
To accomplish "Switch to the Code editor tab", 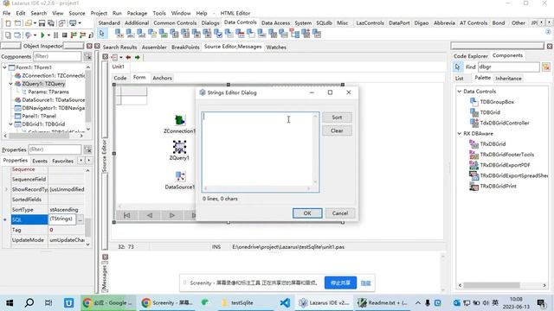I will (120, 78).
